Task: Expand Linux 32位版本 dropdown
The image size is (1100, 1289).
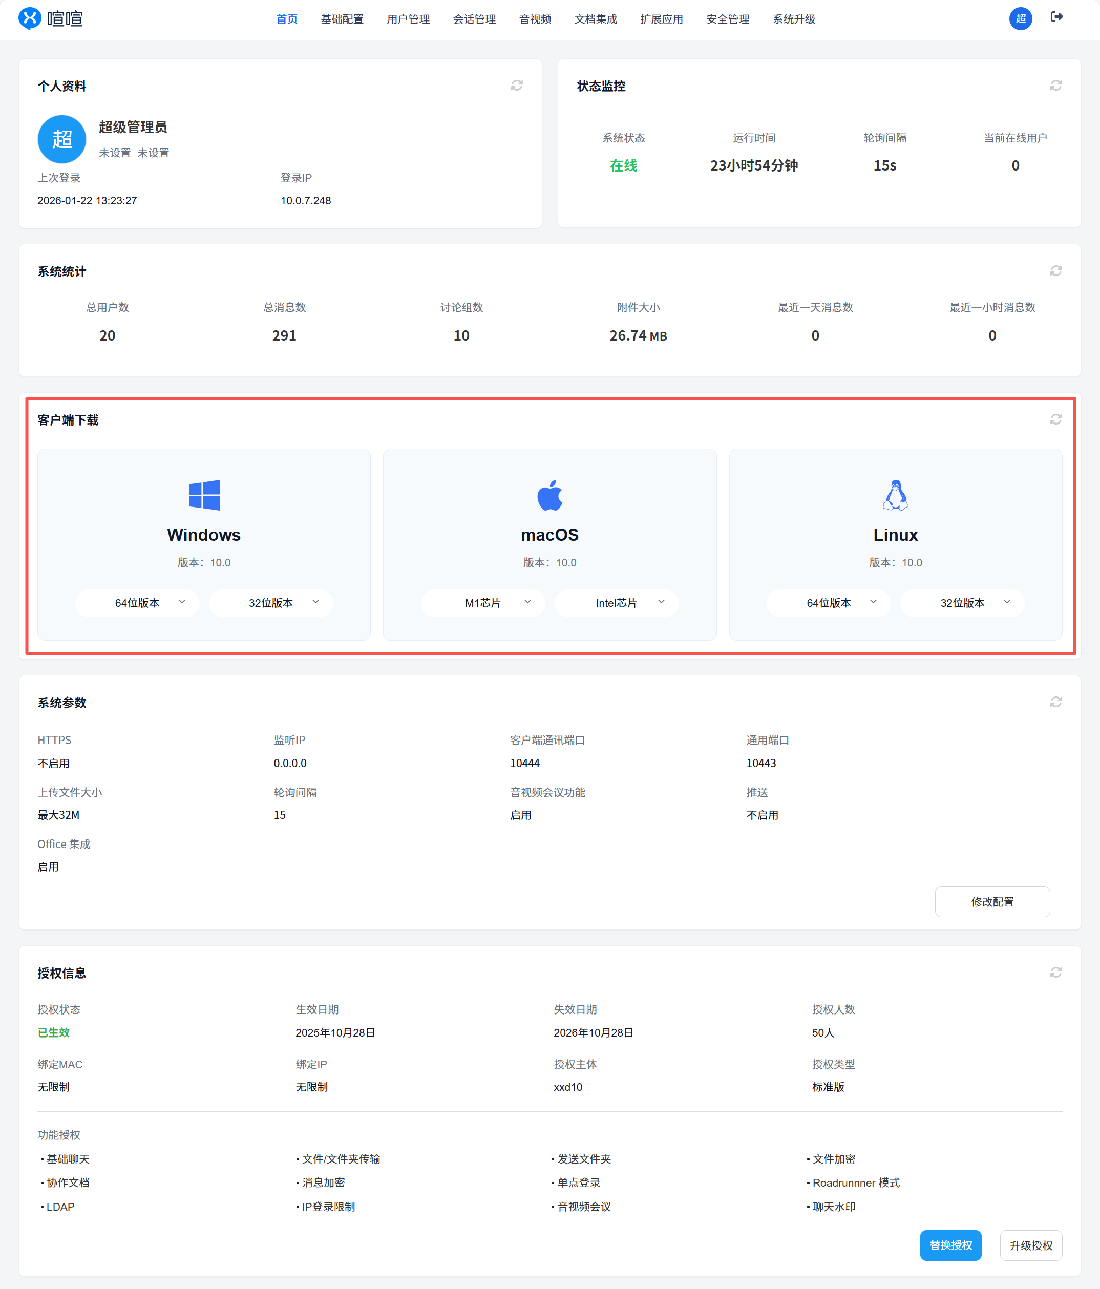Action: pos(962,603)
